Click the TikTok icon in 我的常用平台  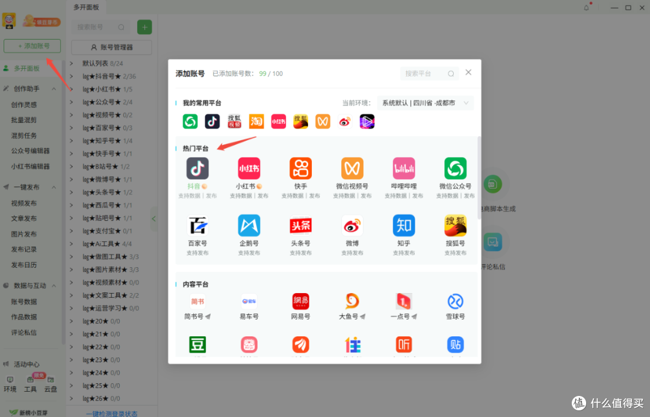[x=212, y=122]
